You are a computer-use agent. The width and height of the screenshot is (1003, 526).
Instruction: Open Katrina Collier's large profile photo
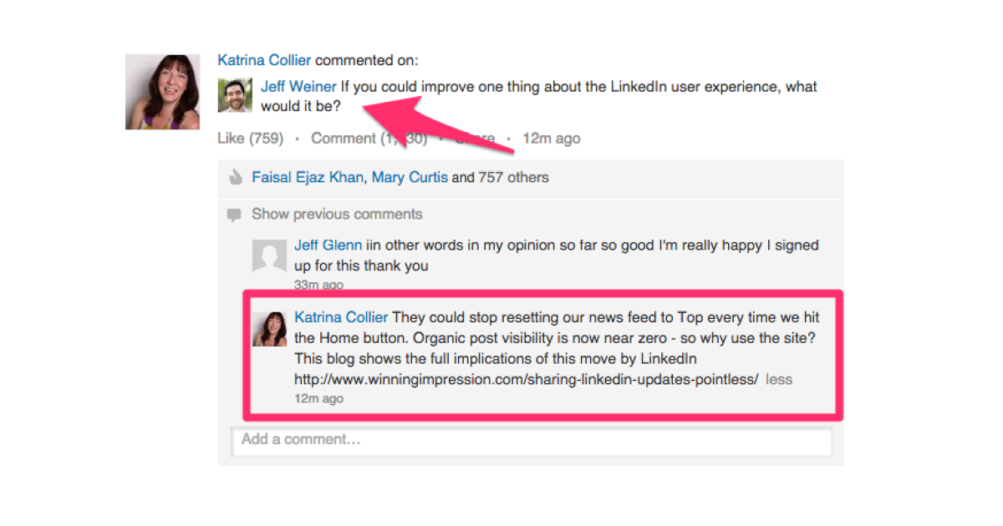click(163, 92)
